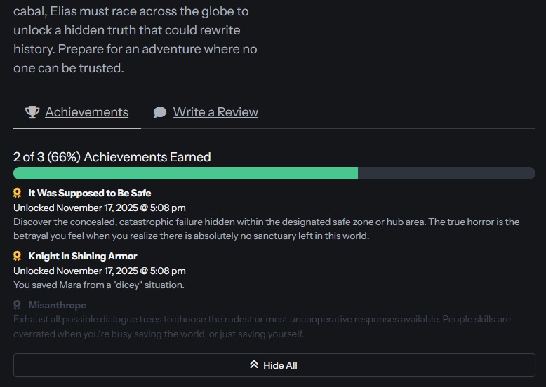546x387 pixels.
Task: Click the You saved Mara description text
Action: 98,285
